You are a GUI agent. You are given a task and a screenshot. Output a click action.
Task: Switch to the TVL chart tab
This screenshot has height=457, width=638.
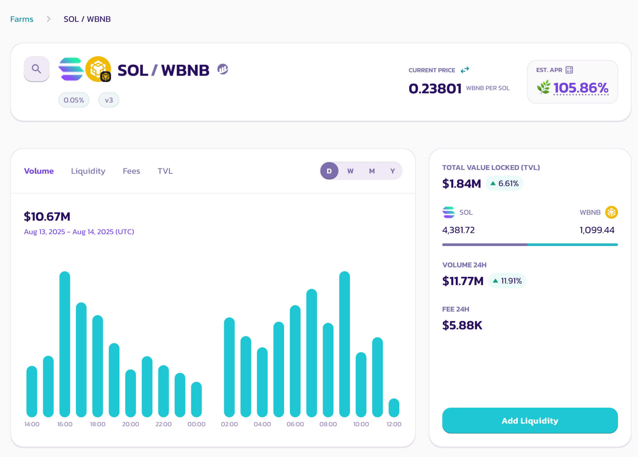[165, 171]
